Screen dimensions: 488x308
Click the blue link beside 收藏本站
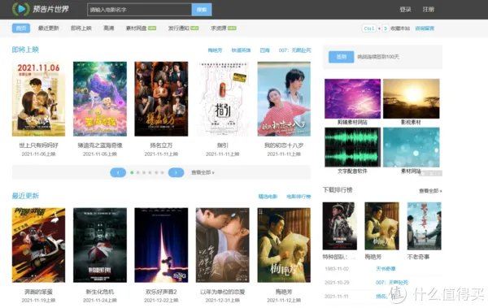tap(425, 28)
